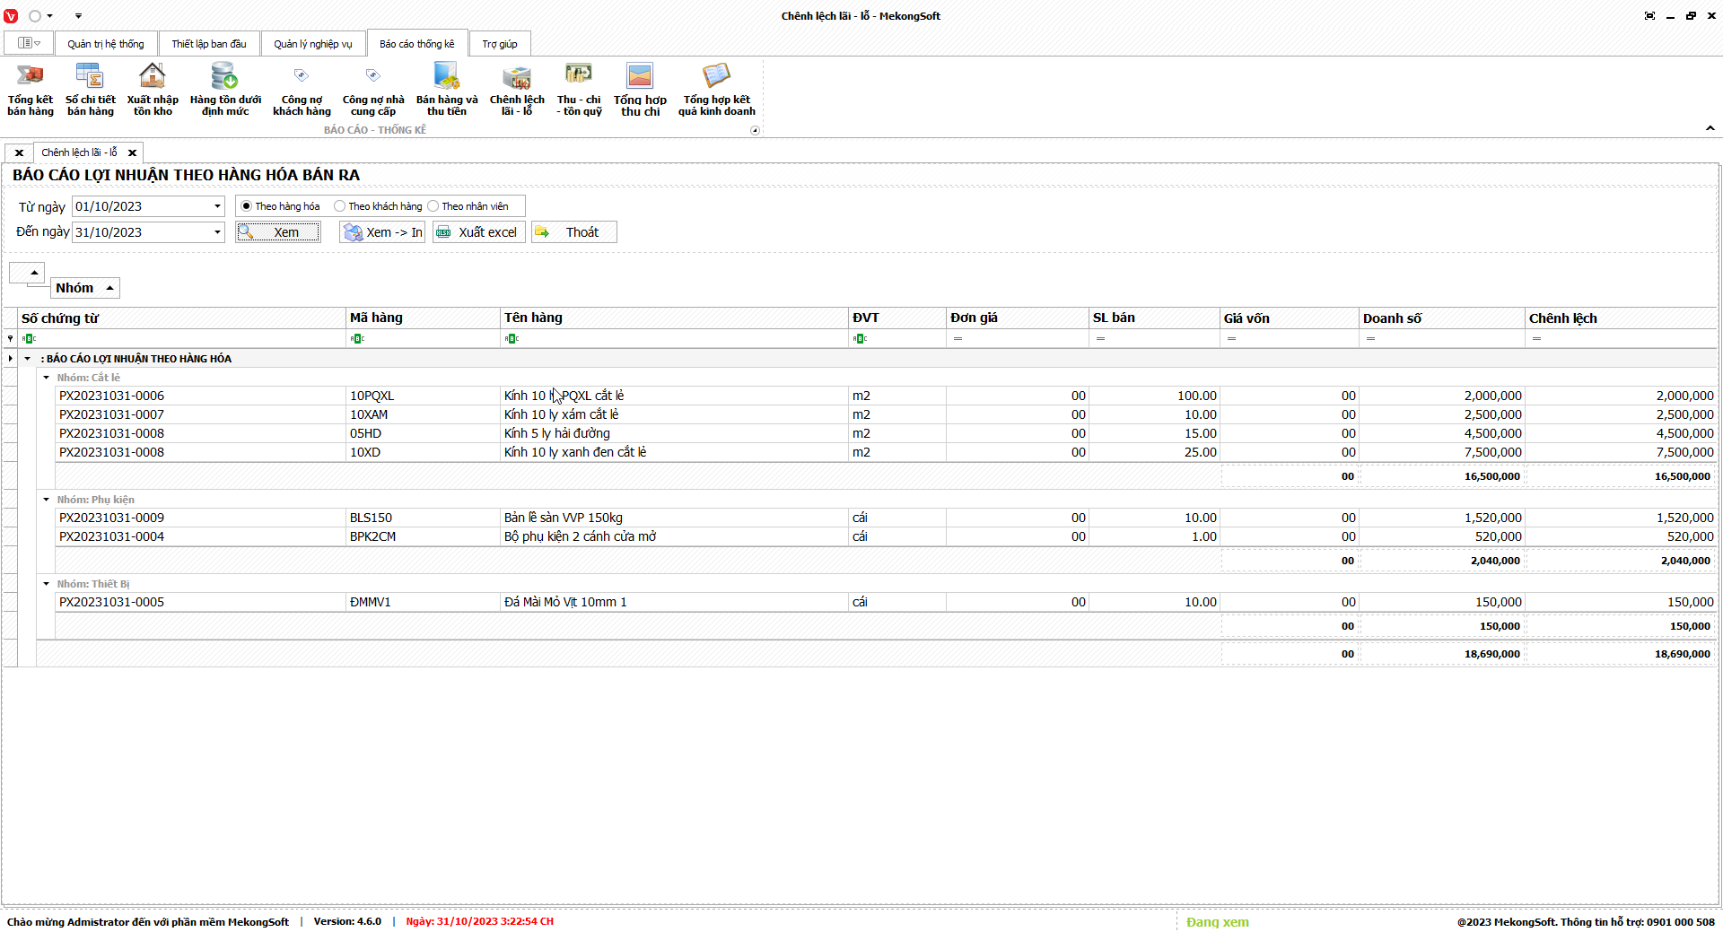Click the Thoát button
The width and height of the screenshot is (1723, 932).
pyautogui.click(x=573, y=232)
